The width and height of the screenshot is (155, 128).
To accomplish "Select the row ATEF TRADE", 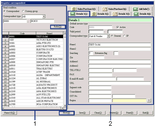I will point(33,72).
